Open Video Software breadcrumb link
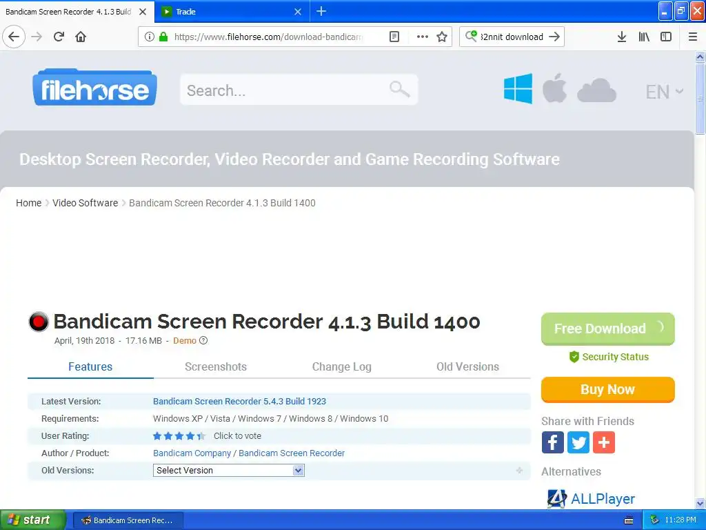Image resolution: width=706 pixels, height=530 pixels. click(85, 203)
